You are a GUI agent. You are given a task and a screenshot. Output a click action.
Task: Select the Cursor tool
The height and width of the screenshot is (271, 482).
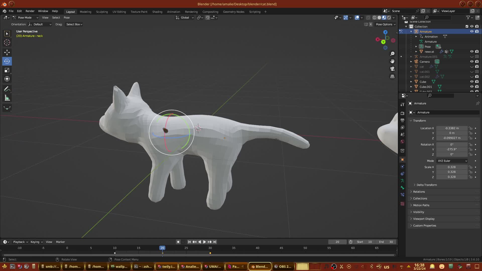(x=7, y=42)
